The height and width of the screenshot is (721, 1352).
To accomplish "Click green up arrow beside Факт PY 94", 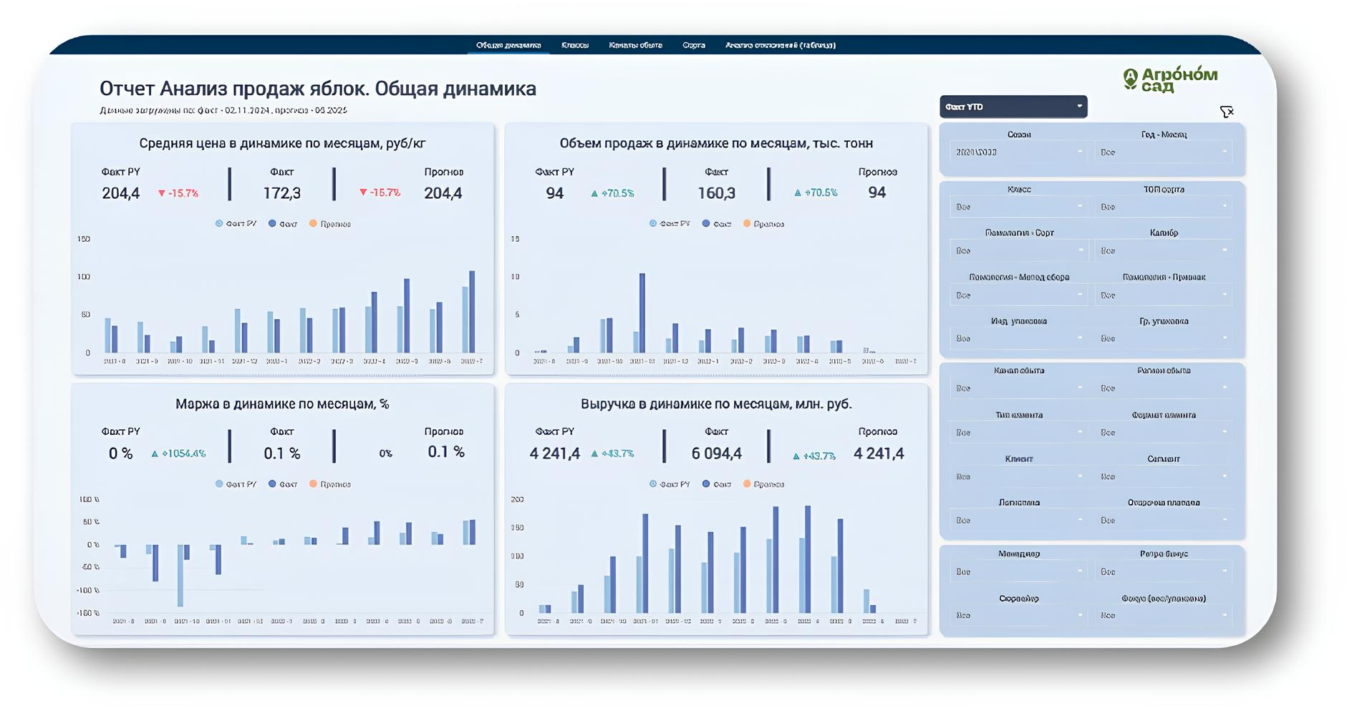I will click(594, 193).
